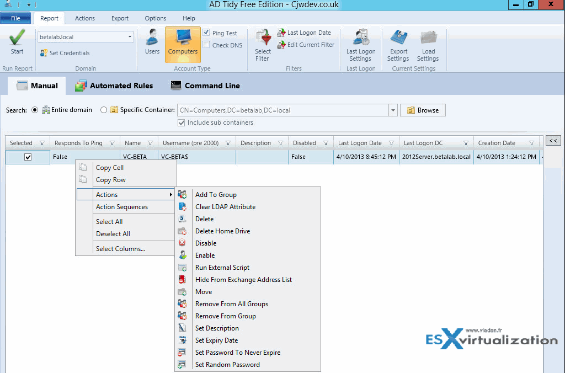Open the Command Line tab

pyautogui.click(x=205, y=86)
